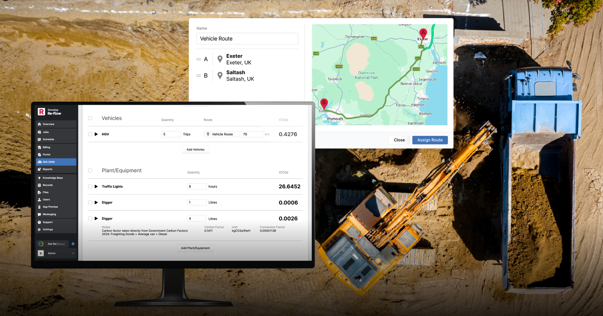The image size is (603, 316).
Task: Expand the Admin account chevron
Action: pos(73,253)
